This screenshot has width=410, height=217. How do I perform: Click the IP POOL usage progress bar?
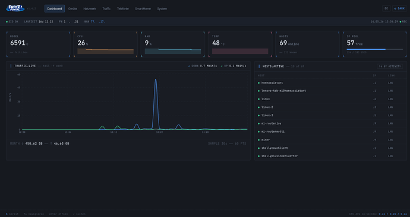pos(375,49)
